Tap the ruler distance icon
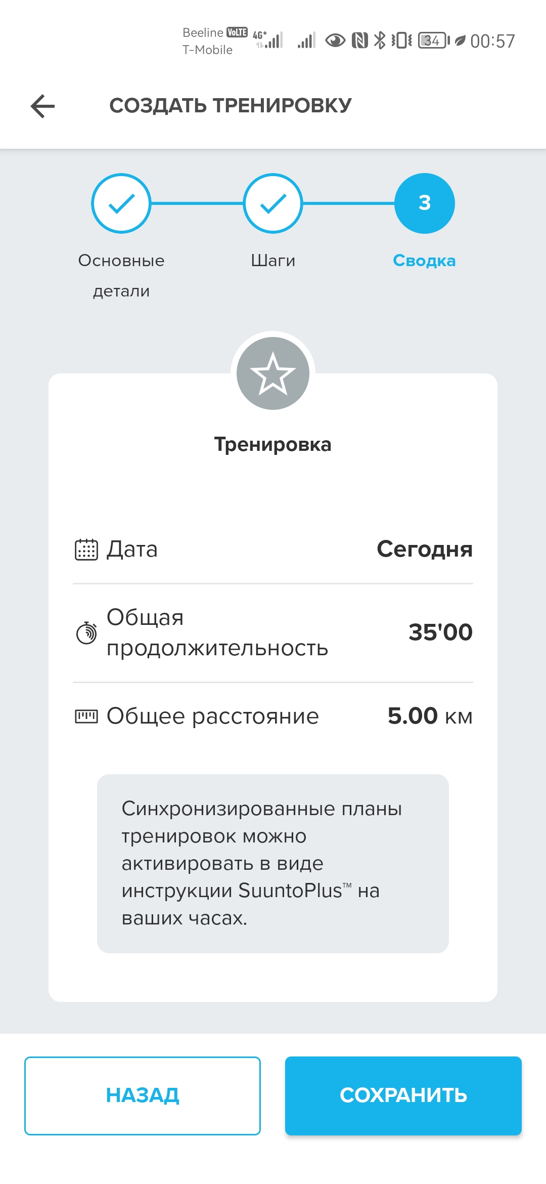 tap(86, 716)
